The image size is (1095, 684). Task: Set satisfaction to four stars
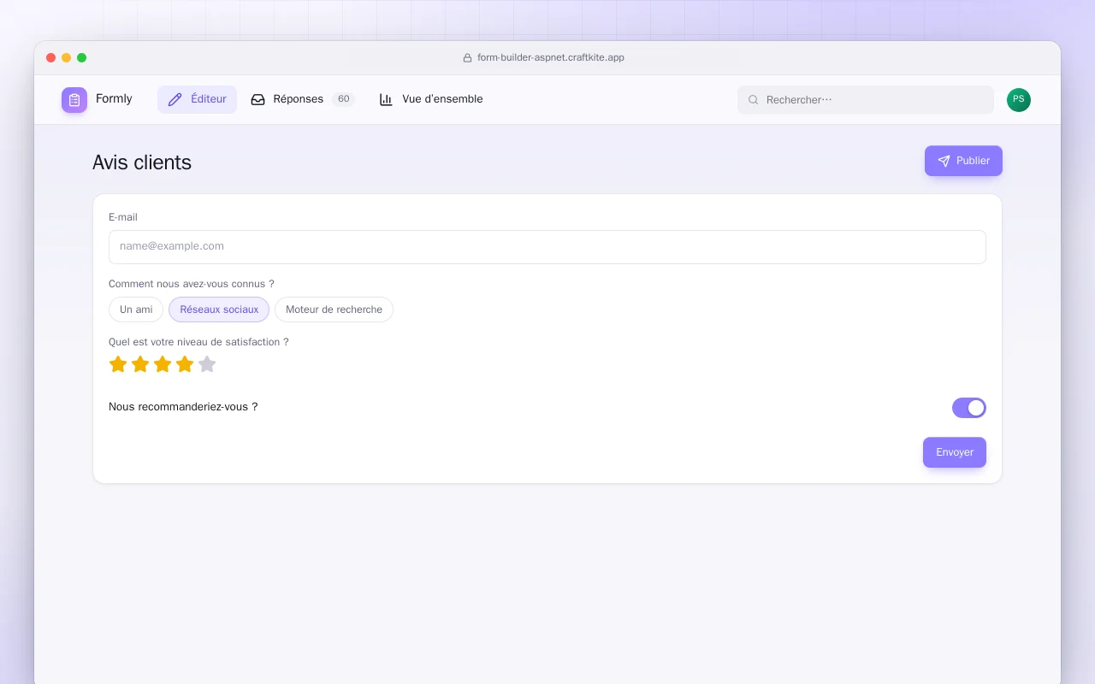point(185,364)
